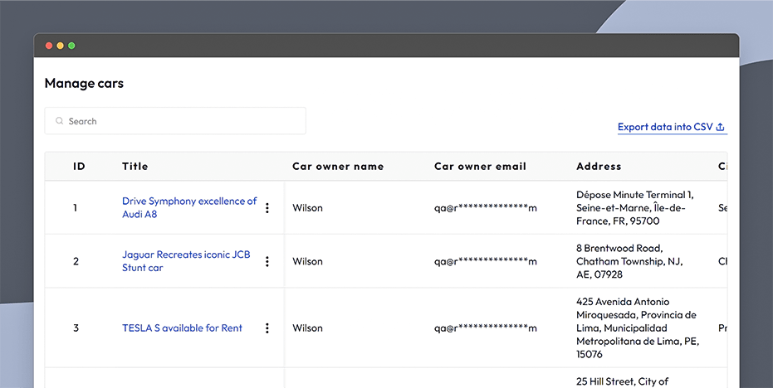Click the green maximize window button
Screen dimensions: 773x388
(71, 46)
